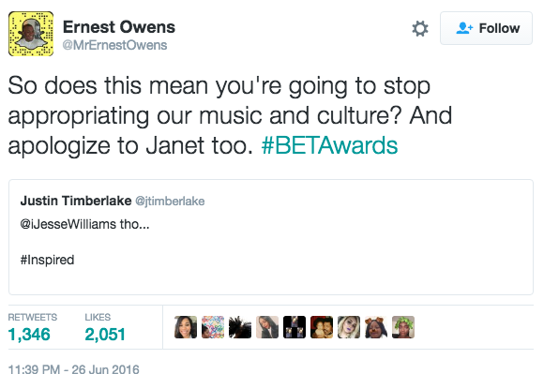Open the #BETAwards hashtag
Image resolution: width=544 pixels, height=374 pixels.
[x=329, y=145]
